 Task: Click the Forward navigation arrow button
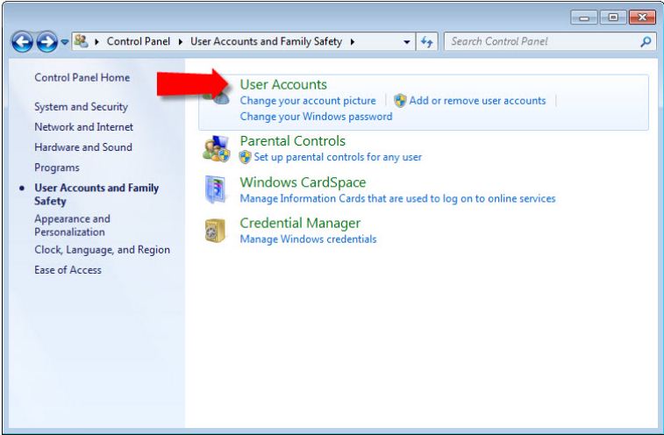46,41
